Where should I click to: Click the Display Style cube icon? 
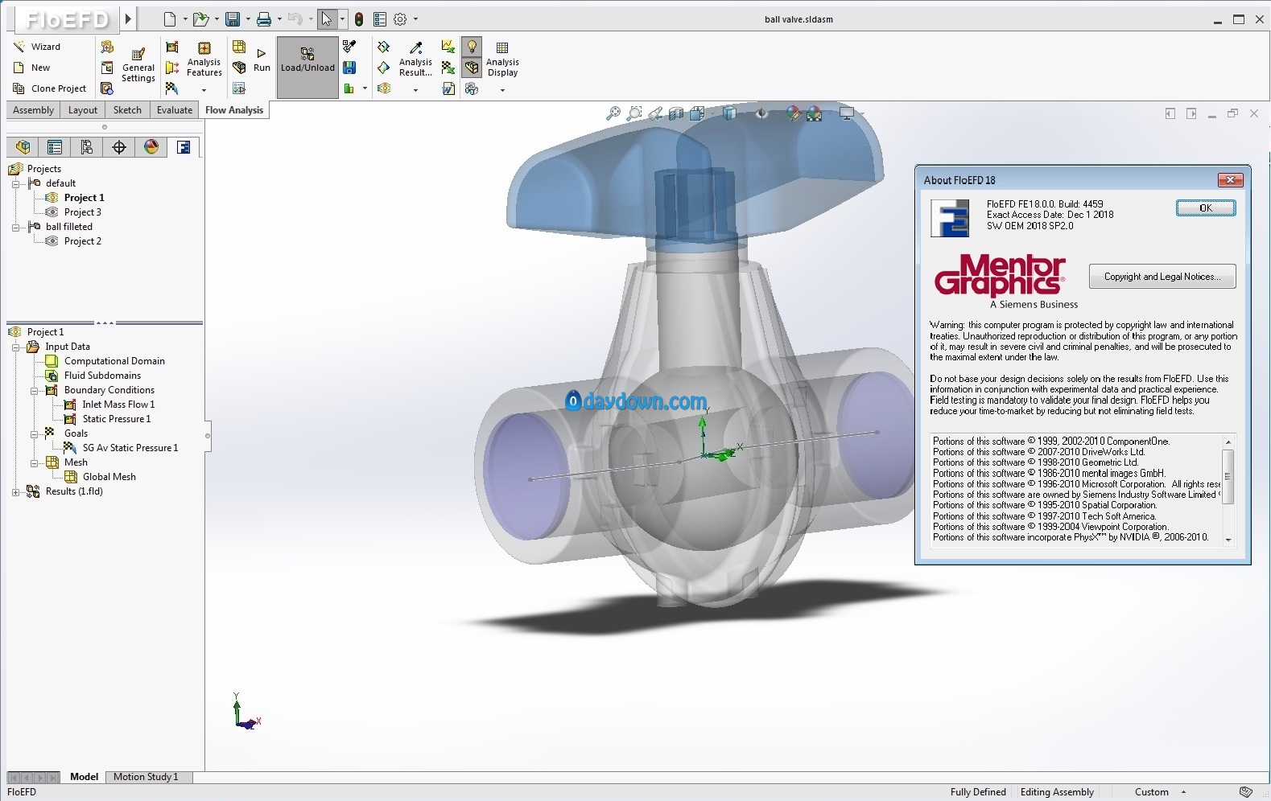[x=729, y=113]
